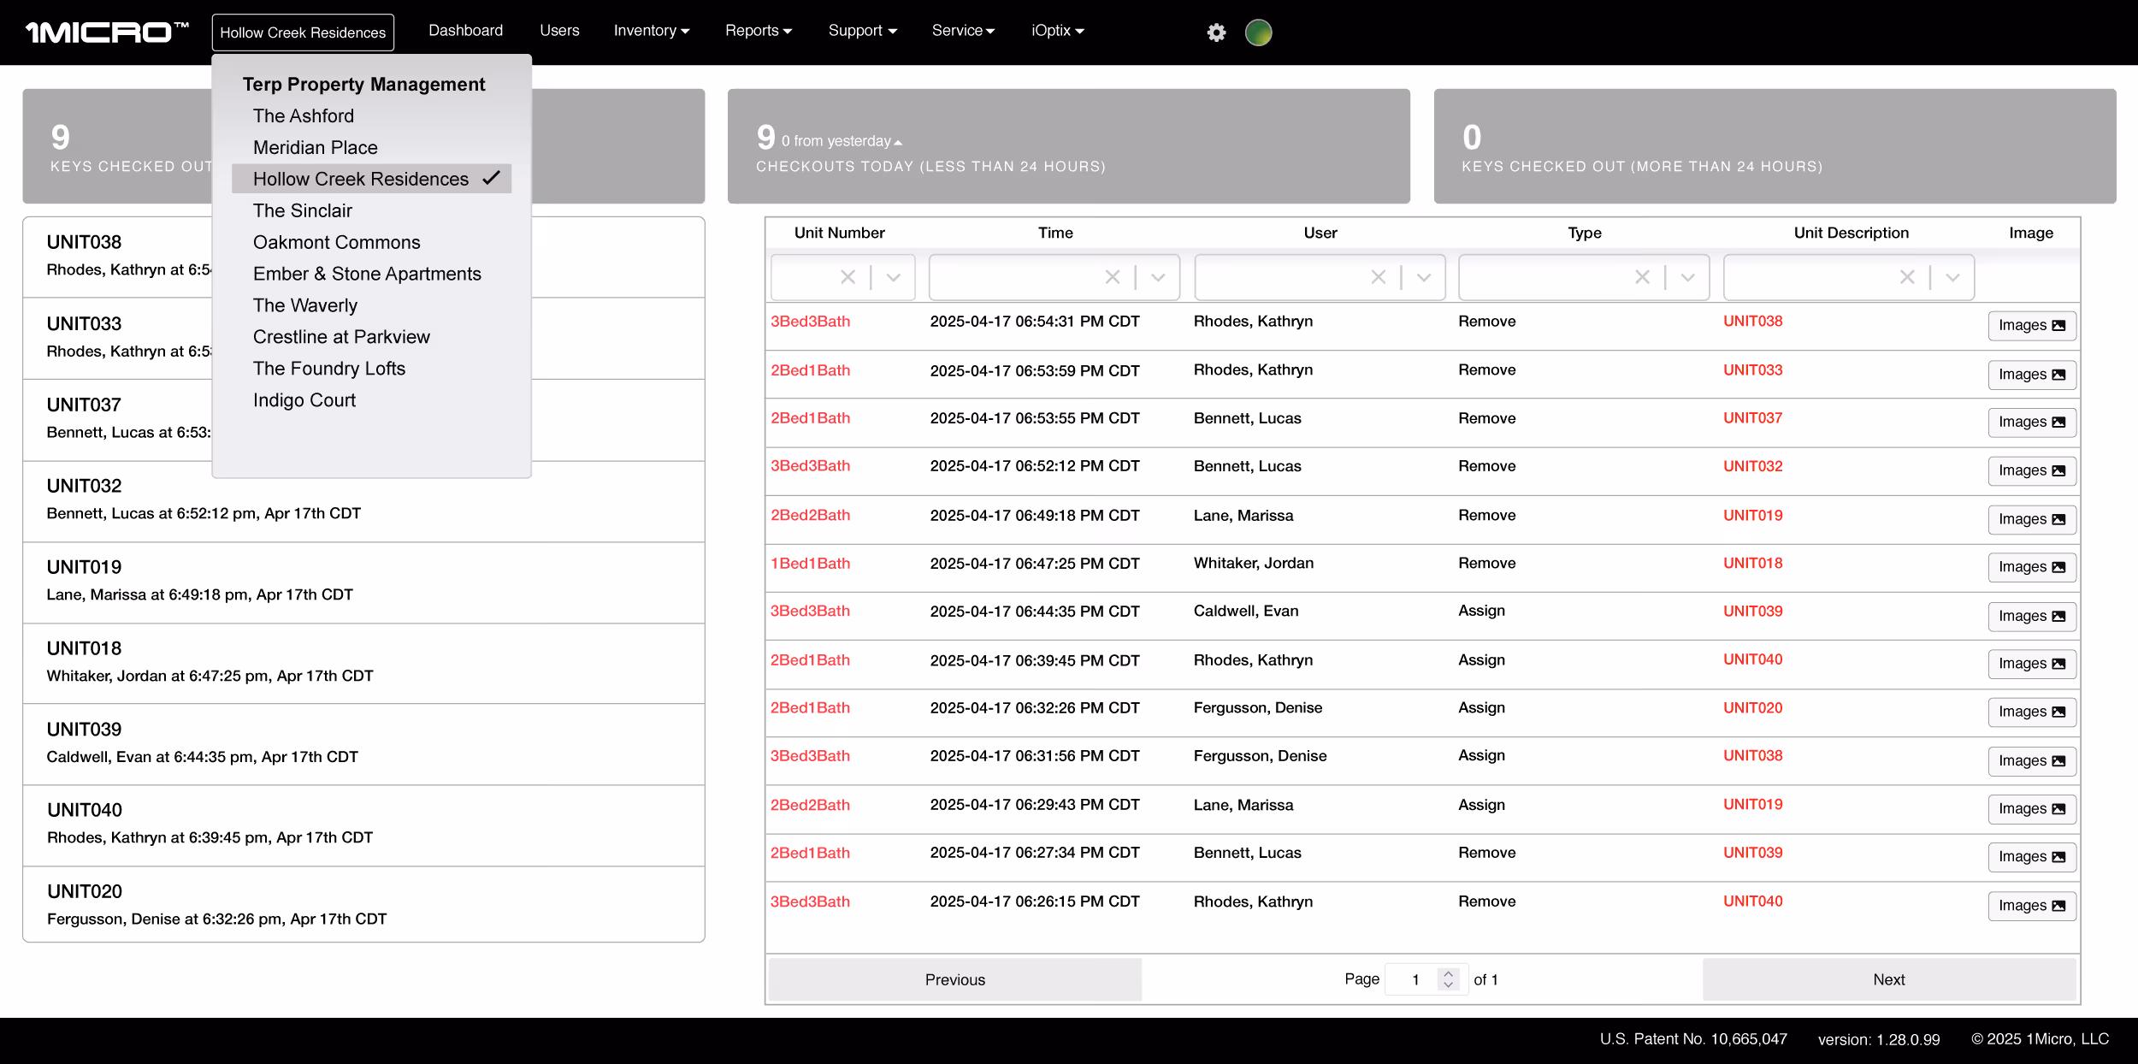This screenshot has width=2138, height=1064.
Task: Clear the Type filter via its X icon
Action: click(1641, 277)
